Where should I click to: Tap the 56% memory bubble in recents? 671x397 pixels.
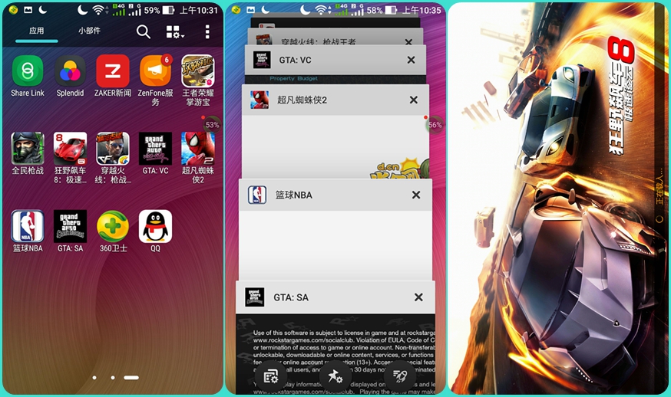tap(435, 125)
